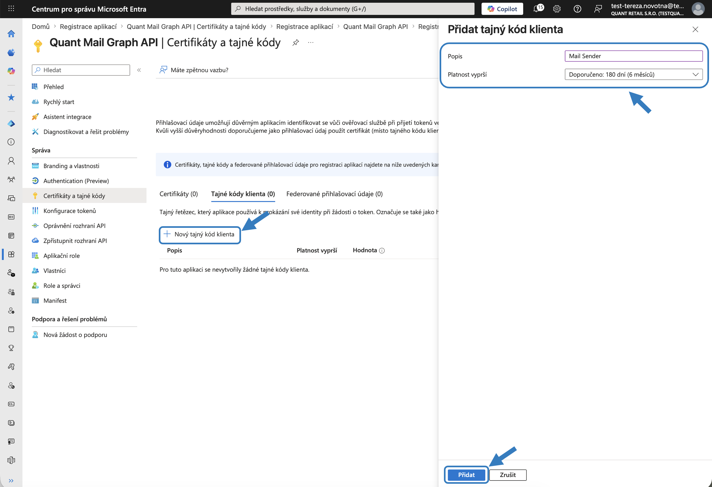Screen dimensions: 712x487
Task: Click the Přidat button
Action: point(466,475)
